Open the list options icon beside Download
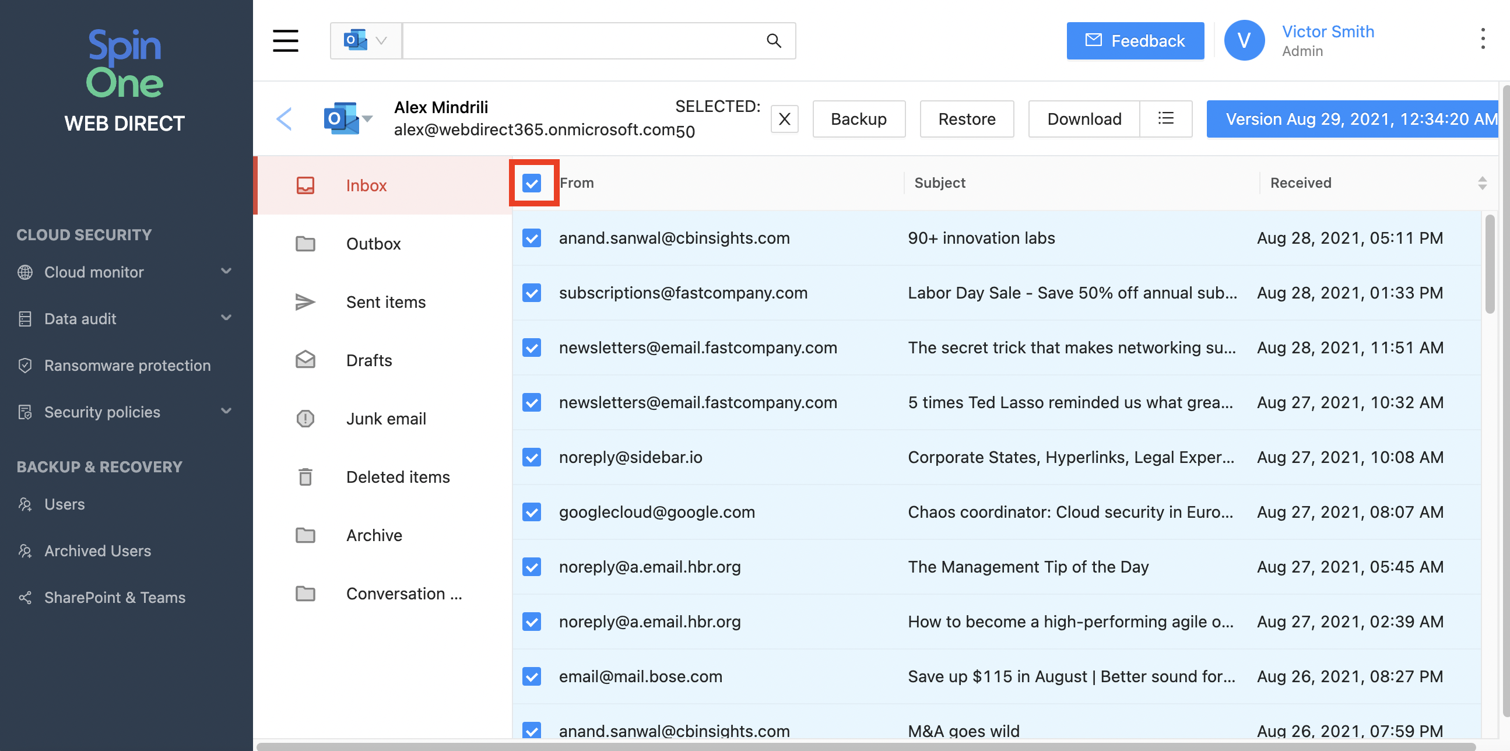 click(x=1166, y=119)
